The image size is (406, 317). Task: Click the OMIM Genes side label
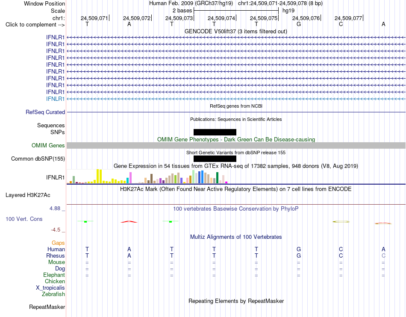[x=48, y=145]
